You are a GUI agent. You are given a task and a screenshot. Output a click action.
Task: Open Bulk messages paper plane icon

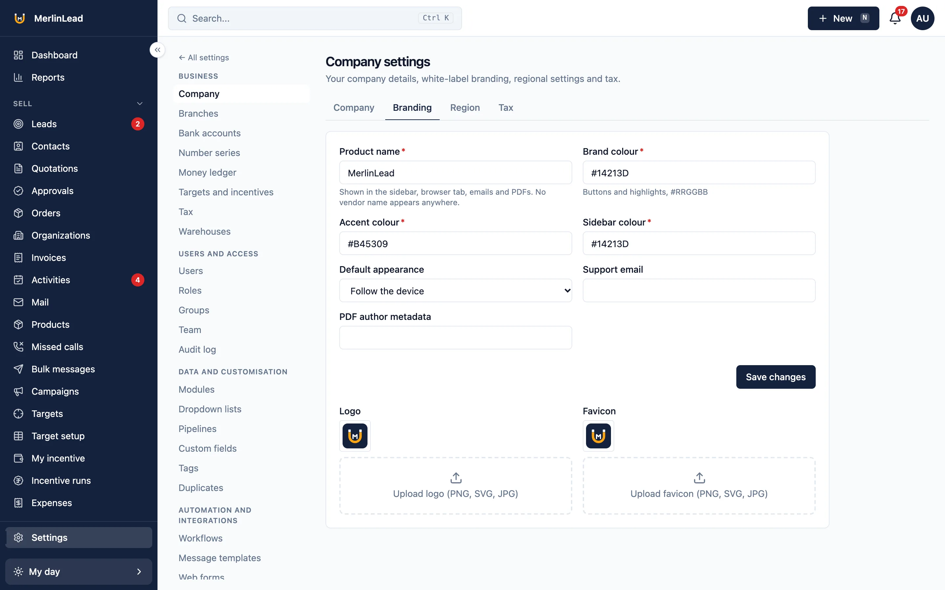[18, 369]
